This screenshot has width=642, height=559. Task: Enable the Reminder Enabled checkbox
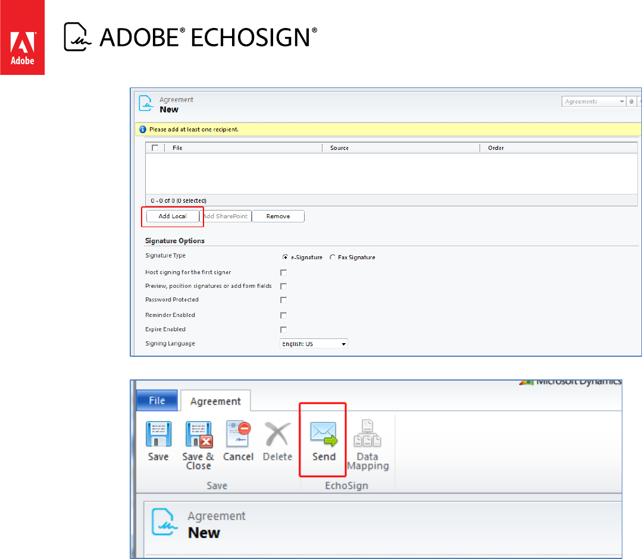pyautogui.click(x=283, y=315)
